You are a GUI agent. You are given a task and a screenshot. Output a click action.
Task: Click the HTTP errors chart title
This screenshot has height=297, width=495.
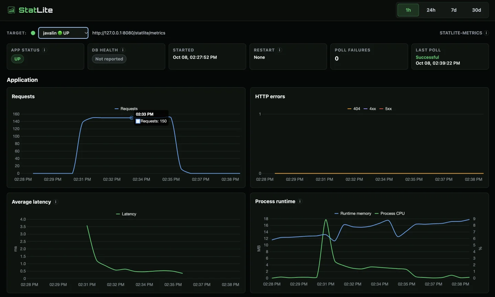[x=270, y=96]
